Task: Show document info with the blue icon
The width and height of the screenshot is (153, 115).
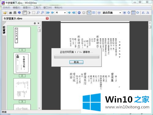Action: tap(19, 13)
